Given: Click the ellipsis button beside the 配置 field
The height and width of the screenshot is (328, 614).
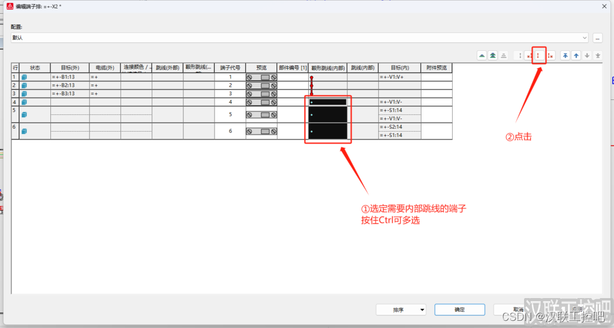Looking at the screenshot, I should point(597,38).
